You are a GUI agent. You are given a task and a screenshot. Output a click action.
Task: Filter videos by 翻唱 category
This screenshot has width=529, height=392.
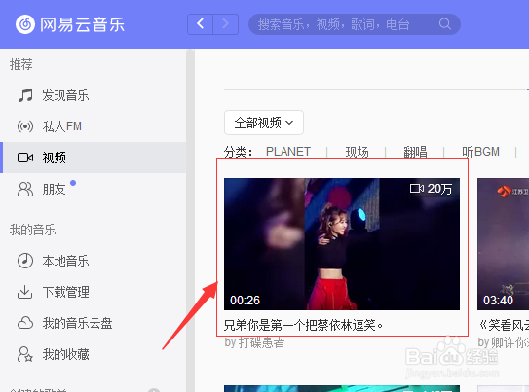[415, 152]
